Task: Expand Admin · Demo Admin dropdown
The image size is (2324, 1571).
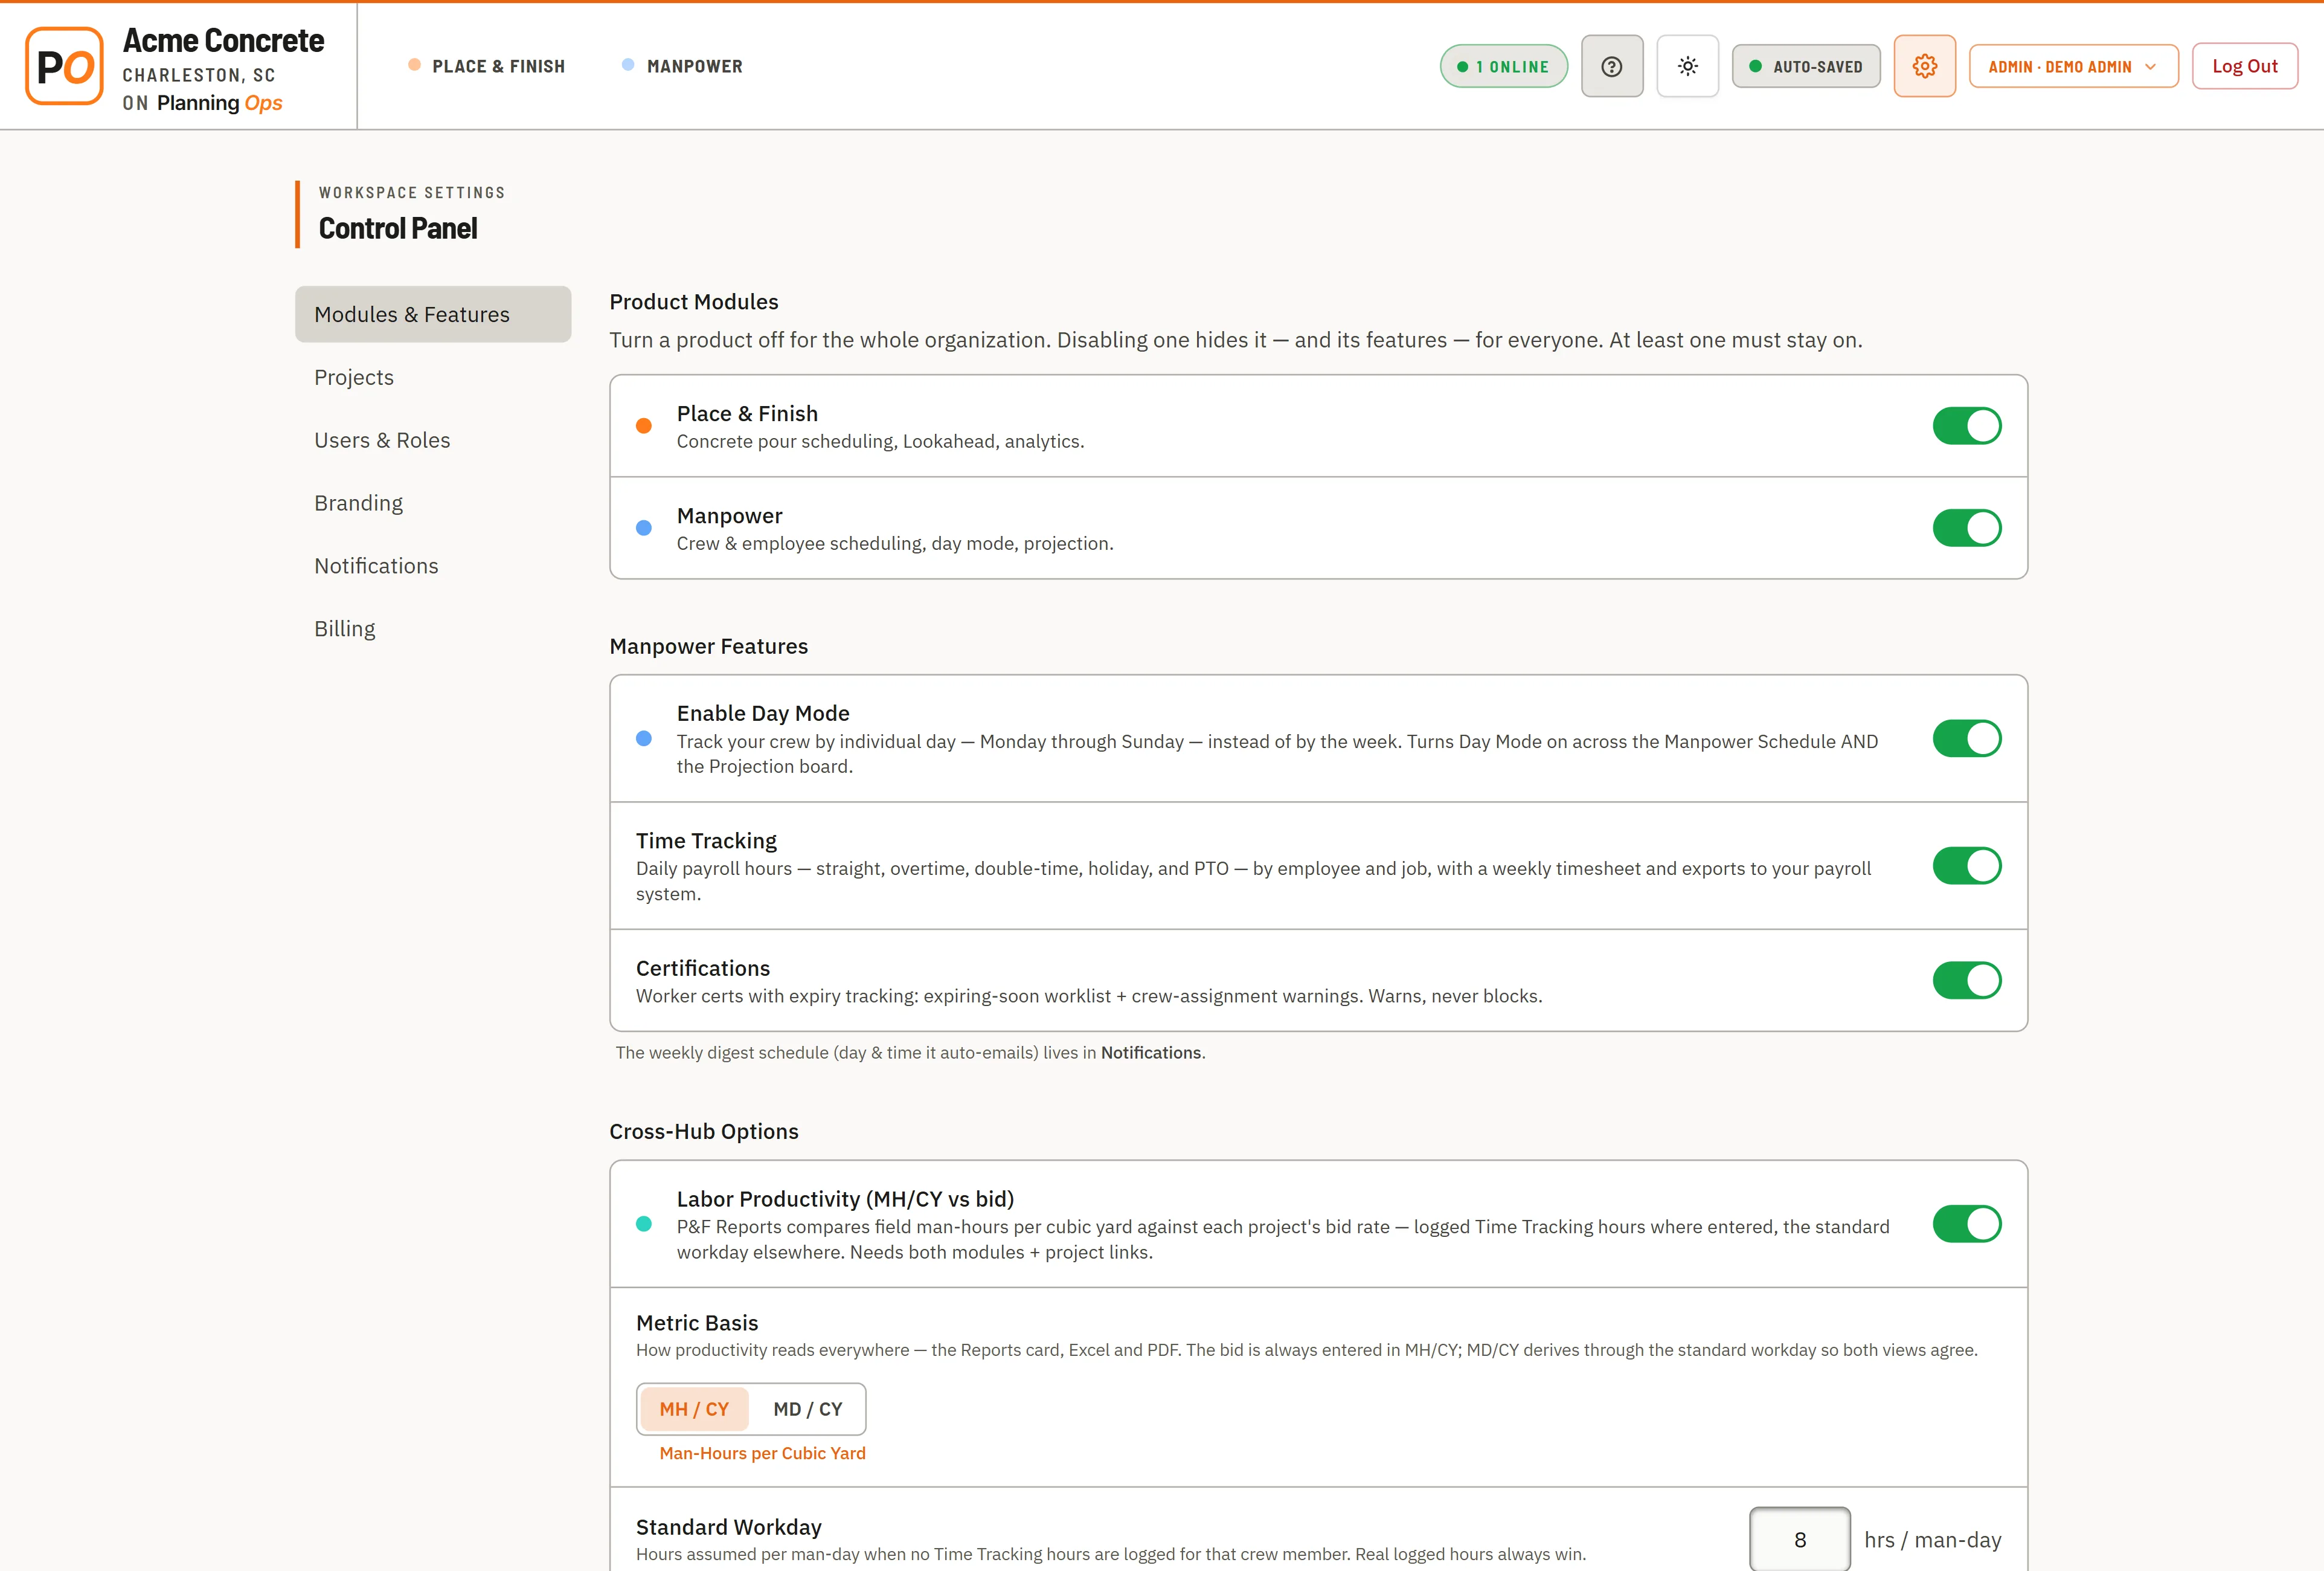Action: tap(2073, 66)
